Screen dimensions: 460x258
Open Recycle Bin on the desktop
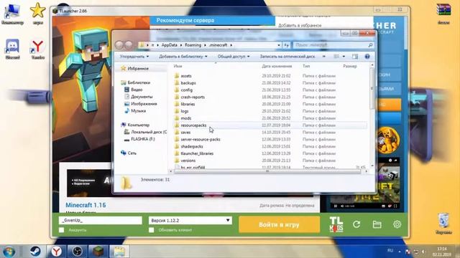pyautogui.click(x=443, y=224)
